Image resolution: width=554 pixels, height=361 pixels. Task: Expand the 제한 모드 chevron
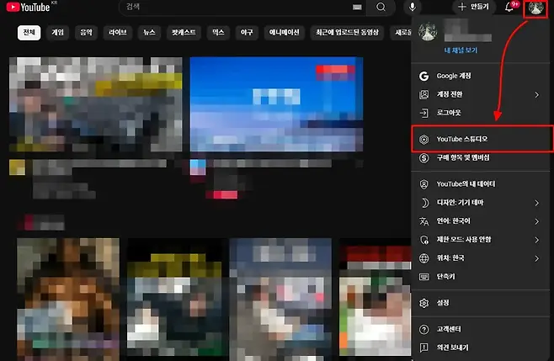tap(536, 240)
